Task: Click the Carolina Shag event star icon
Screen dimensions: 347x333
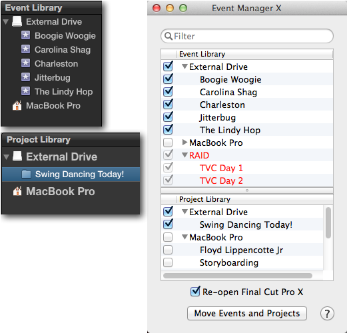Action: coord(25,49)
